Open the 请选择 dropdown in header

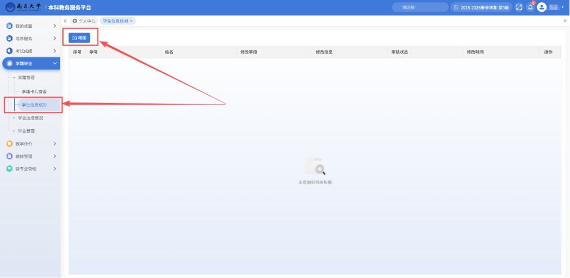(x=420, y=7)
